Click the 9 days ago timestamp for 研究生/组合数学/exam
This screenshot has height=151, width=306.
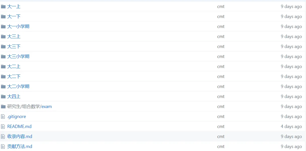[x=291, y=106]
